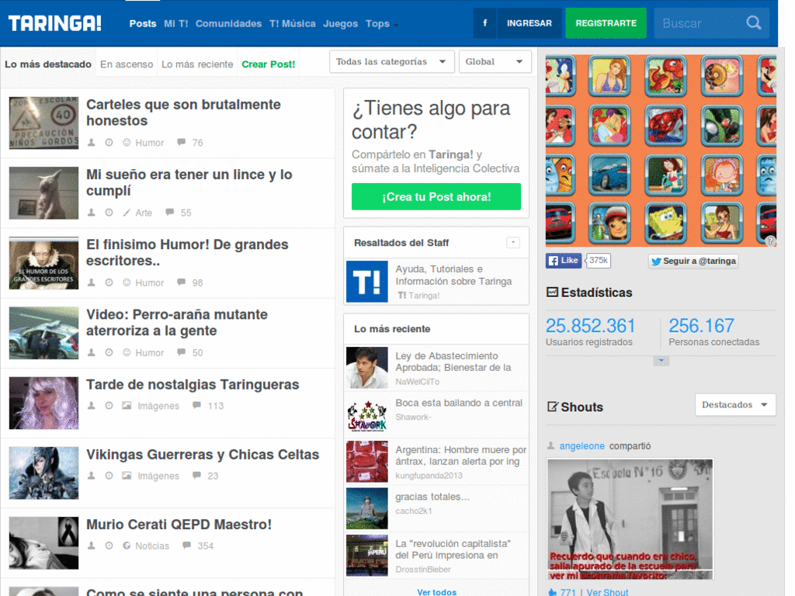The height and width of the screenshot is (596, 795).
Task: Expand the Estadísticas section arrow
Action: tap(661, 361)
